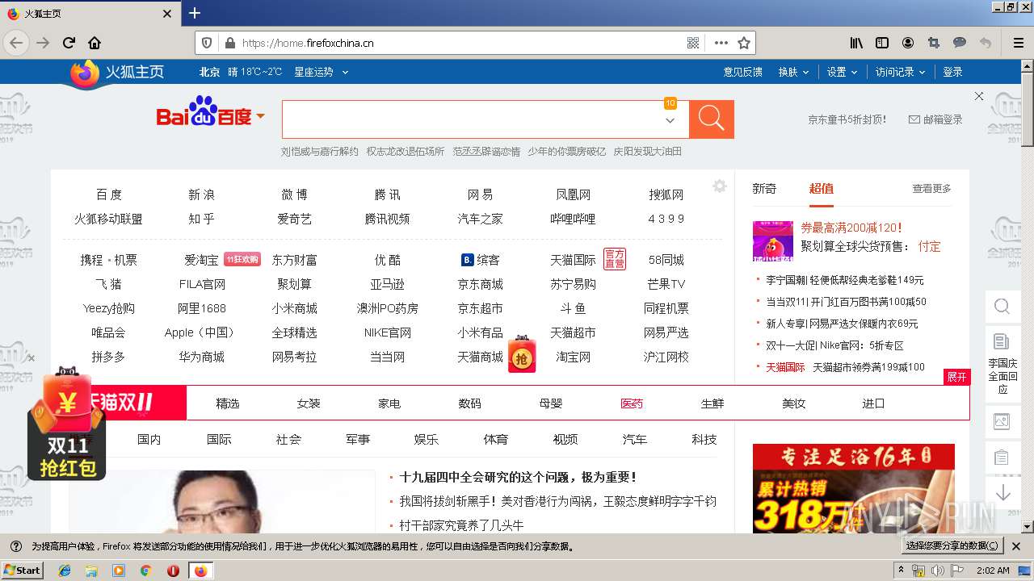The image size is (1034, 581).
Task: Select the 娱乐 news tab
Action: (427, 439)
